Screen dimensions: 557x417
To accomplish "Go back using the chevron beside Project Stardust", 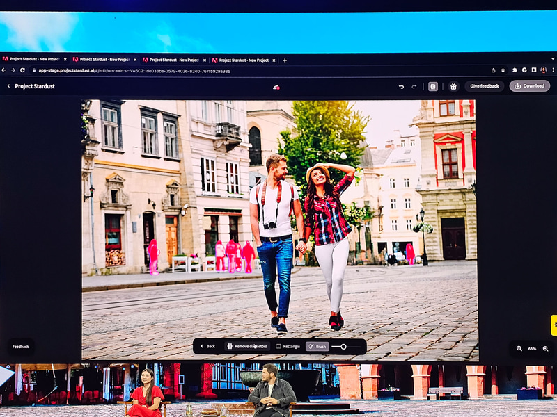I will click(8, 86).
